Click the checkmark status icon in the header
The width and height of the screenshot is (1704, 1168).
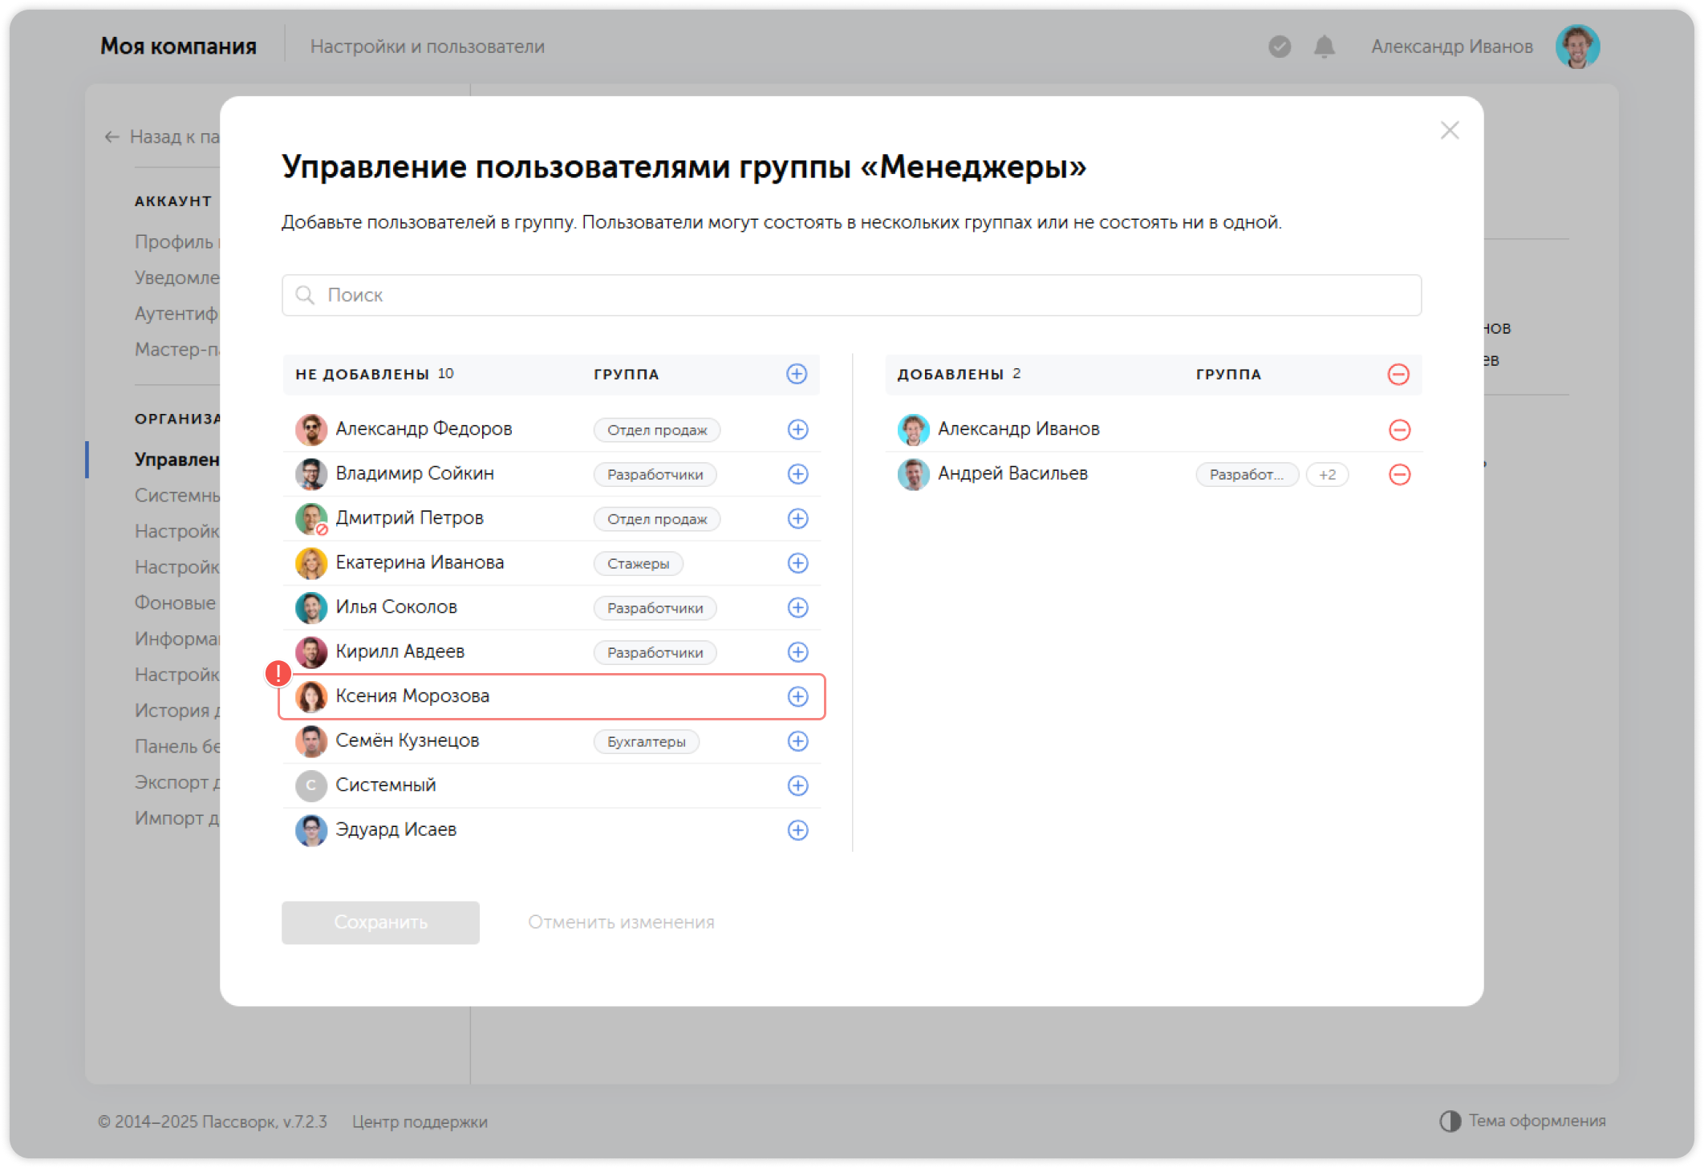1279,47
